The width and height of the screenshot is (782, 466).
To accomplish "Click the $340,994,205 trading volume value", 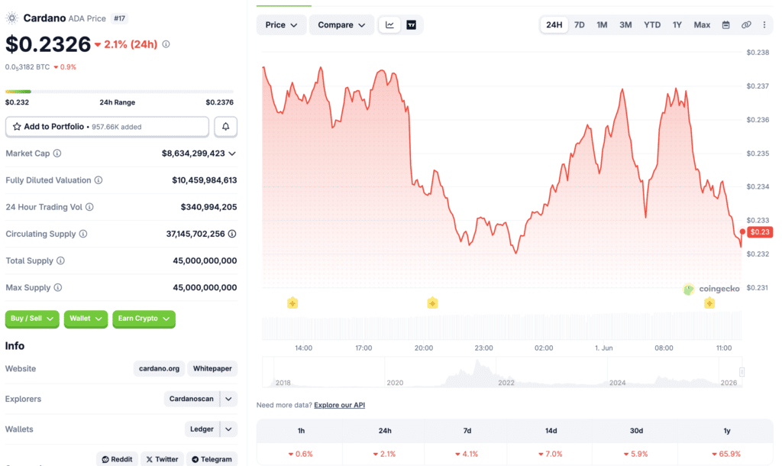I will point(208,207).
